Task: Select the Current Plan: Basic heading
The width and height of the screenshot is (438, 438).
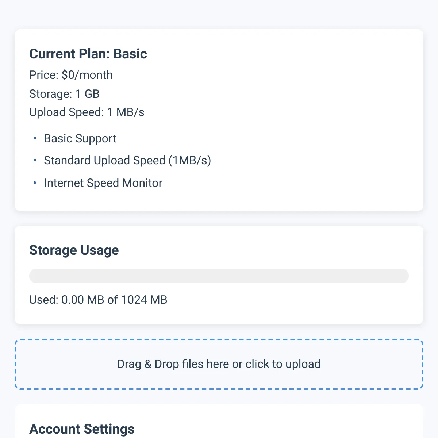Action: coord(88,54)
